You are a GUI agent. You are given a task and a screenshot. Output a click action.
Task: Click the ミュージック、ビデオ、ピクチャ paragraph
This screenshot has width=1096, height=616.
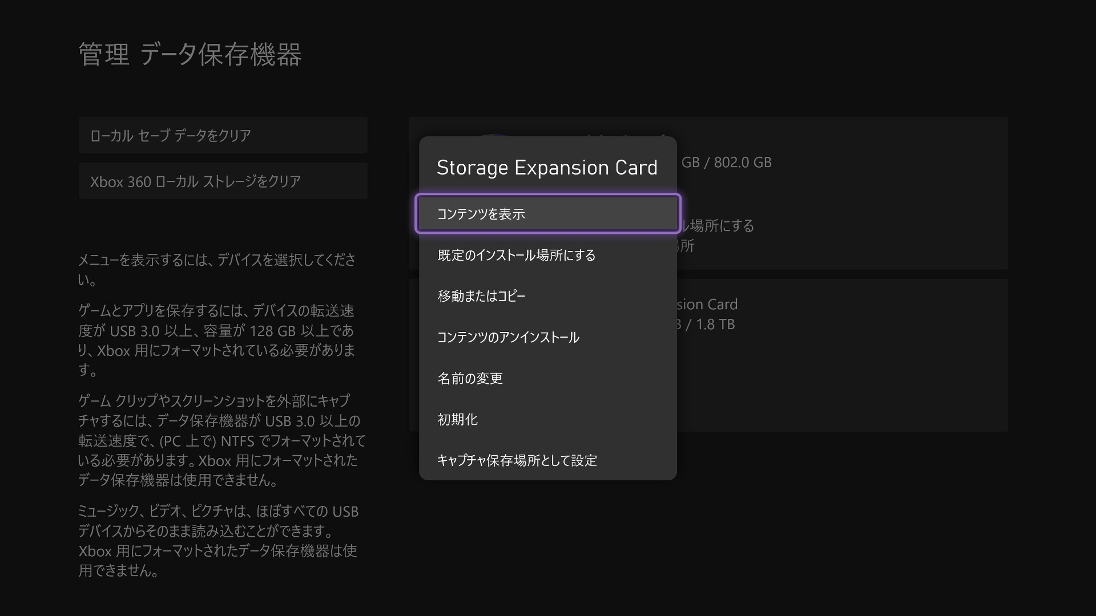click(x=219, y=541)
